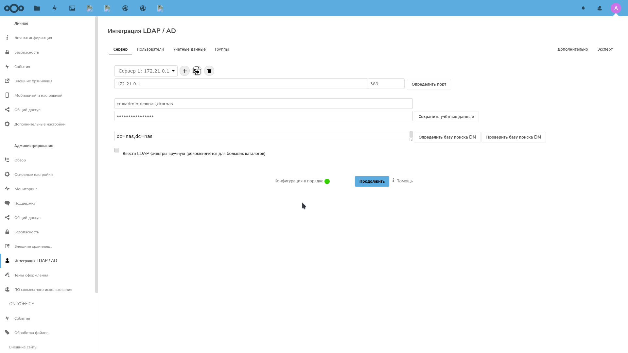This screenshot has height=353, width=628.
Task: Click the Nextcloud logo
Action: click(14, 8)
